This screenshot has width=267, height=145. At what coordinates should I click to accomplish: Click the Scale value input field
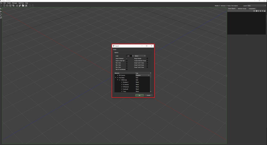(x=129, y=56)
